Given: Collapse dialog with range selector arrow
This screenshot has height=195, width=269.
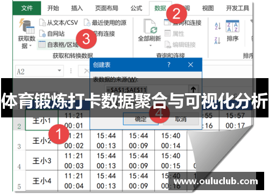Looking at the screenshot, I should [x=193, y=89].
